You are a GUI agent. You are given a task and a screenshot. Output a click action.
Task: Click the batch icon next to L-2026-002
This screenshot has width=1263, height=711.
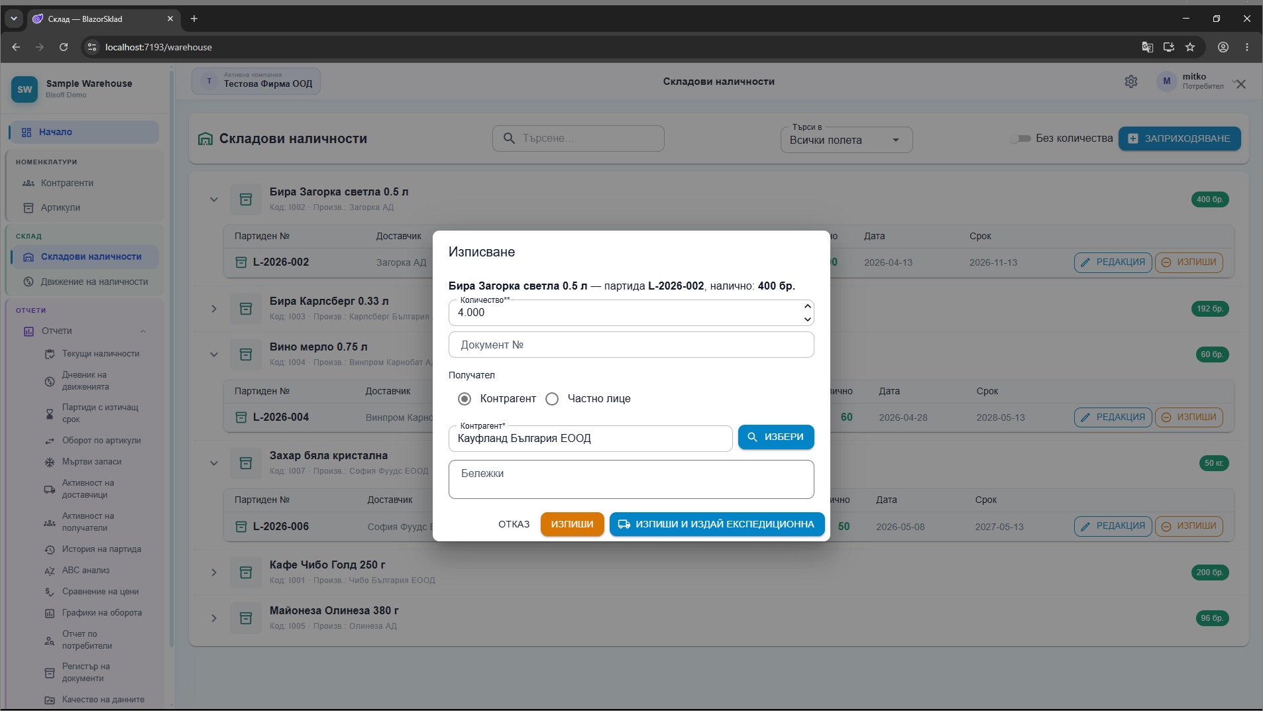[x=241, y=262]
